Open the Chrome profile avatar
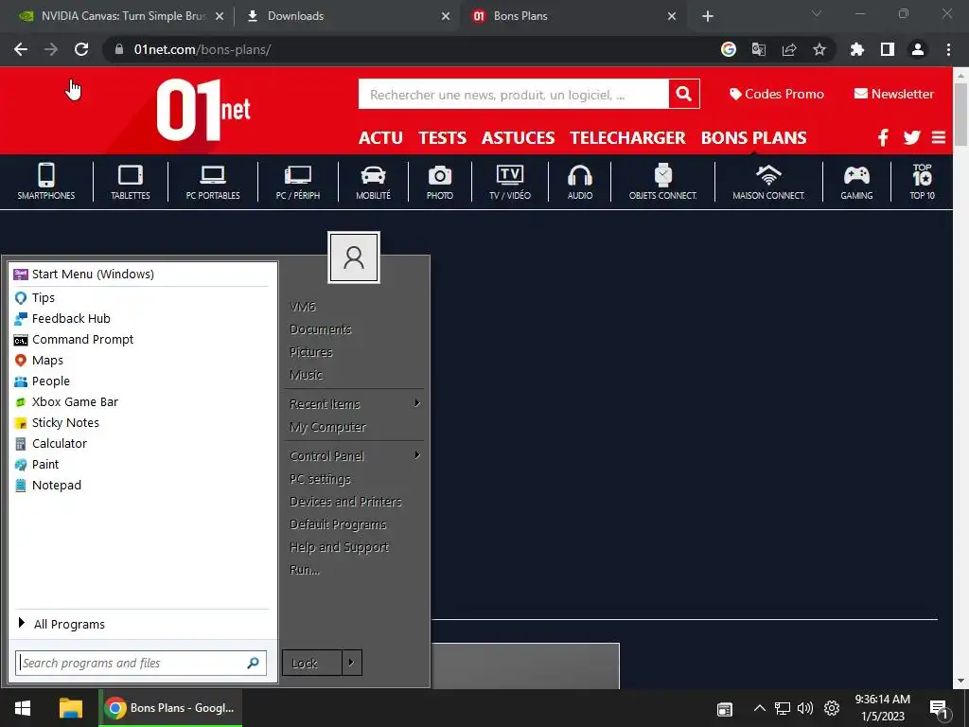The height and width of the screenshot is (727, 969). click(918, 49)
